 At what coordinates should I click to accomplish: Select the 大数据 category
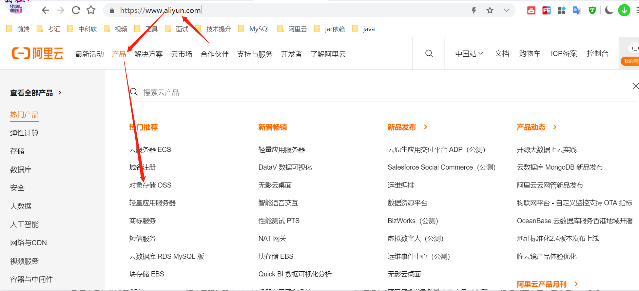[x=21, y=206]
